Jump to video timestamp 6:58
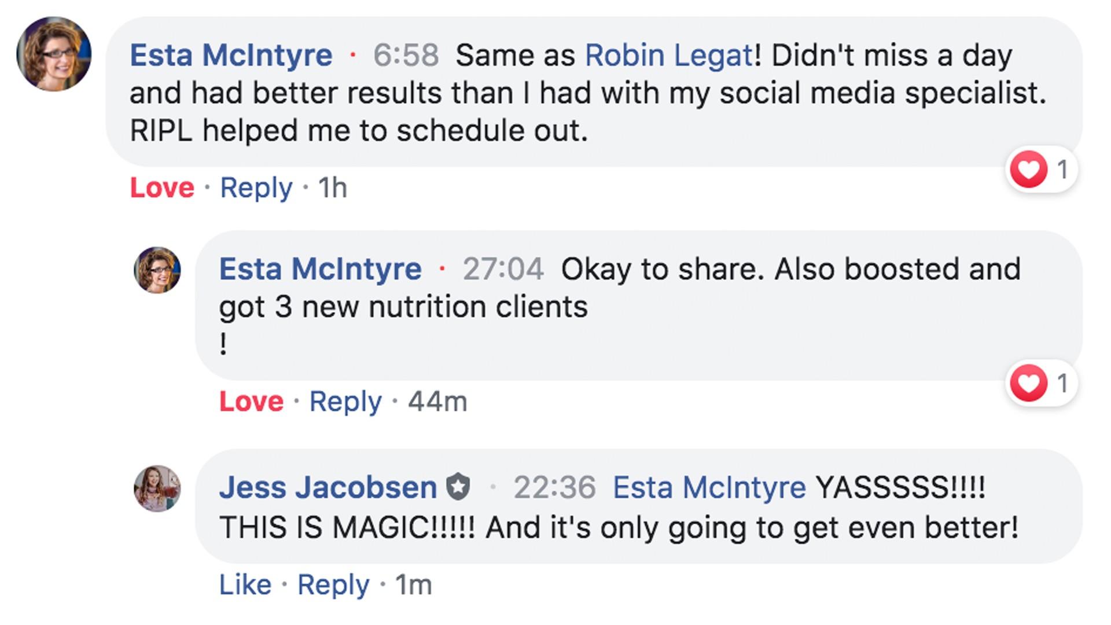Screen dimensions: 1111x625 coord(406,56)
